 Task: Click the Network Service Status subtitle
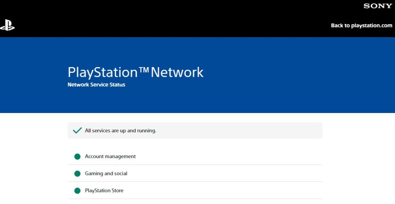pyautogui.click(x=96, y=84)
